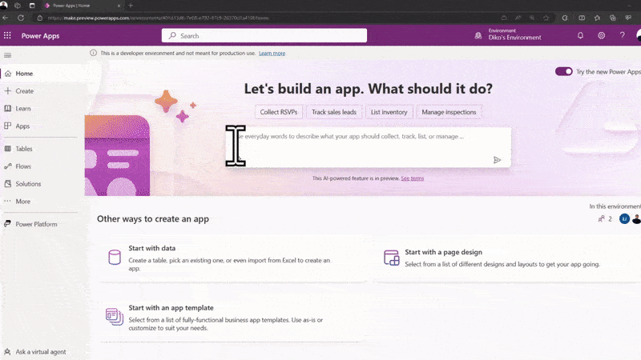The width and height of the screenshot is (641, 360).
Task: Click the app description text area
Action: pyautogui.click(x=369, y=147)
